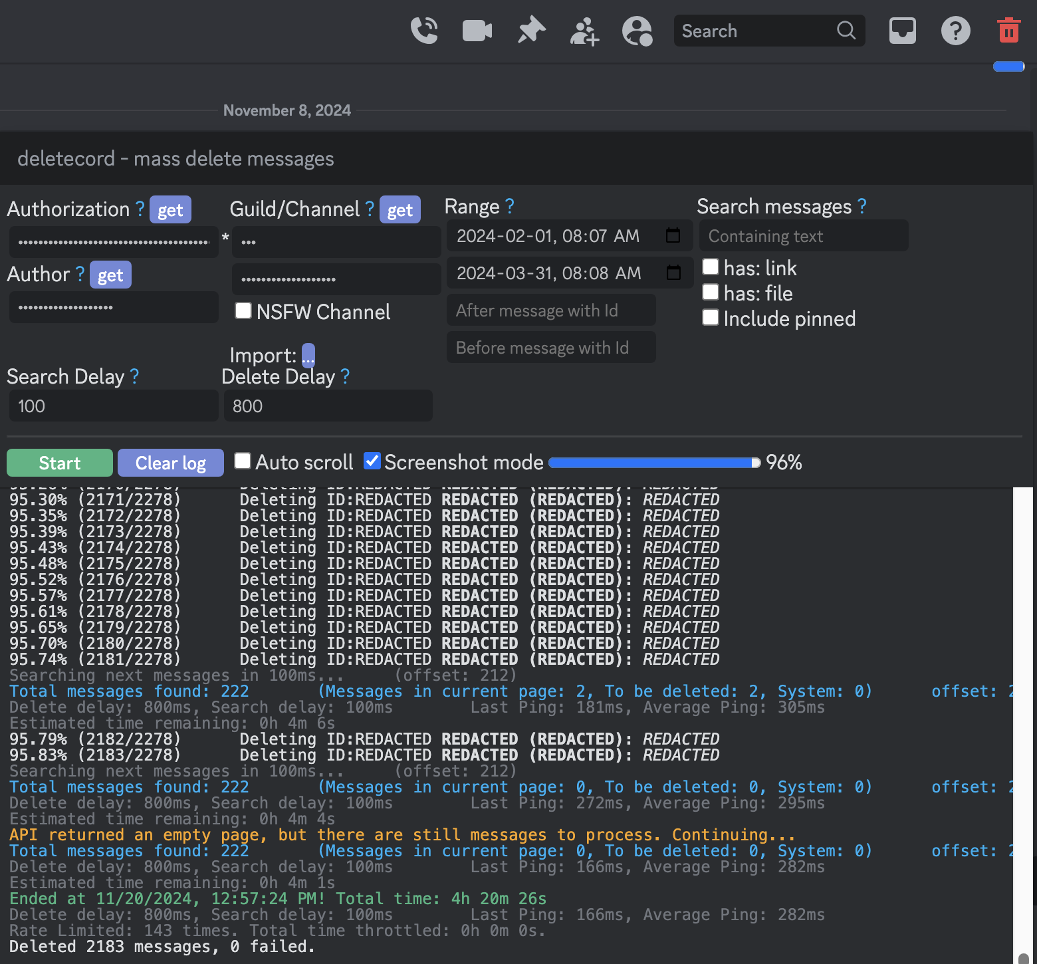Open the inbox icon
The height and width of the screenshot is (964, 1037).
click(x=902, y=31)
